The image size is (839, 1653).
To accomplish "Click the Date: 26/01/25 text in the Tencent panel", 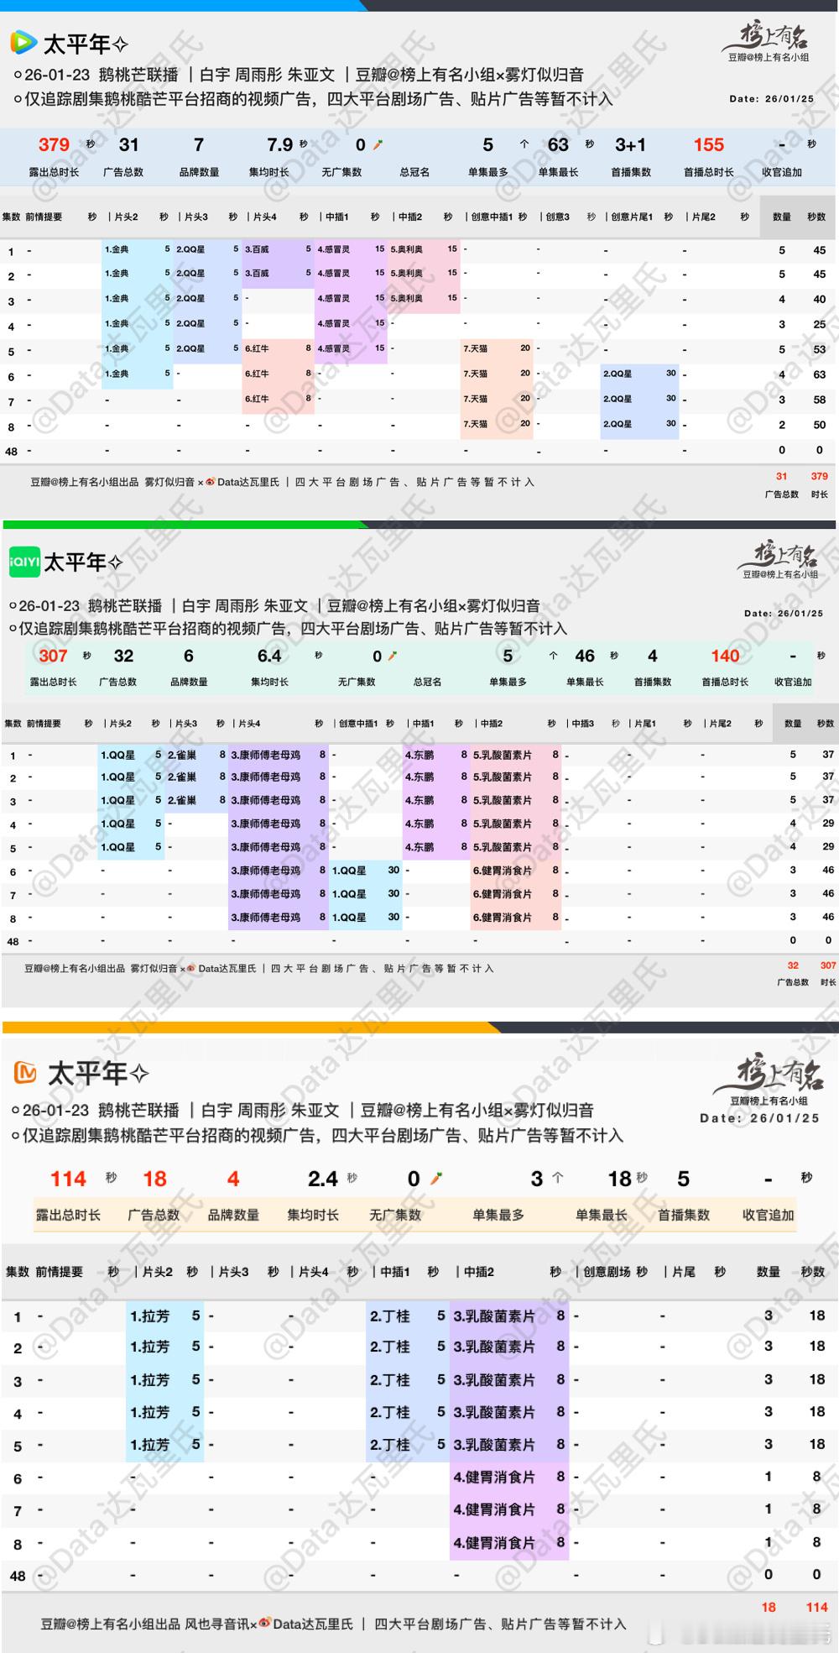I will [x=771, y=98].
